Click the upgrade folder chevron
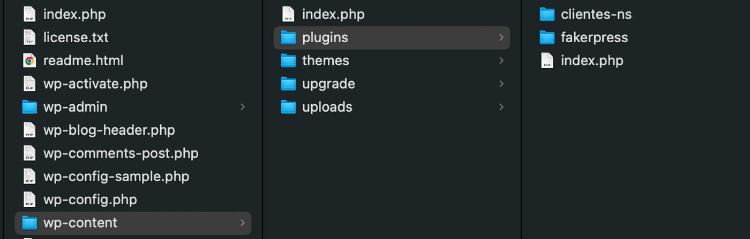The height and width of the screenshot is (239, 750). [501, 84]
